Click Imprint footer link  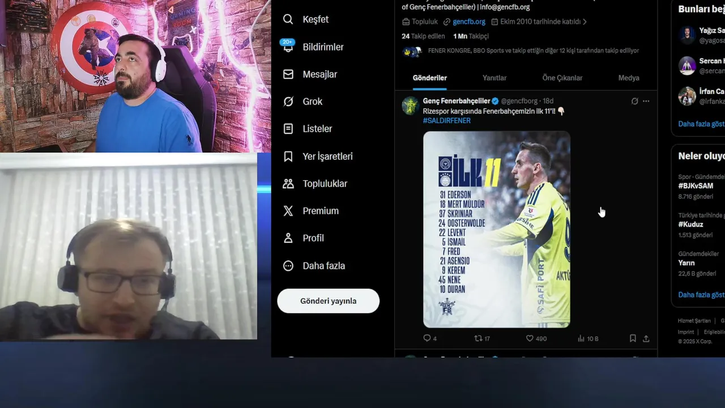point(686,332)
